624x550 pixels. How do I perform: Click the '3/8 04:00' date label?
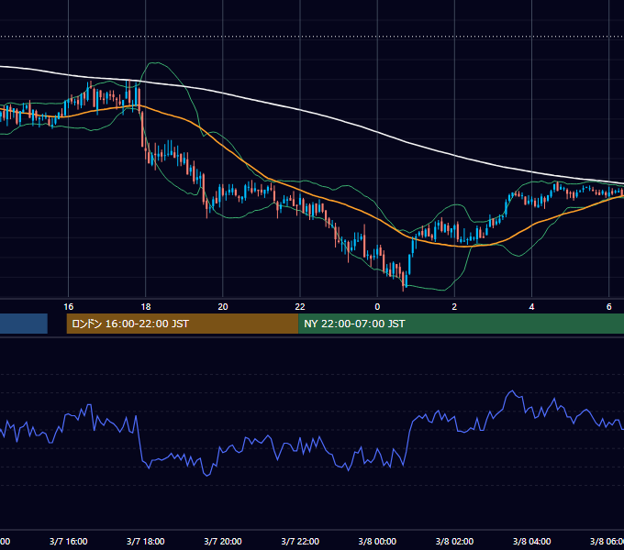pyautogui.click(x=531, y=541)
